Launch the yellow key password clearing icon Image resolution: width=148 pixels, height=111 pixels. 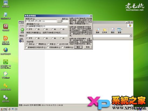(6, 86)
